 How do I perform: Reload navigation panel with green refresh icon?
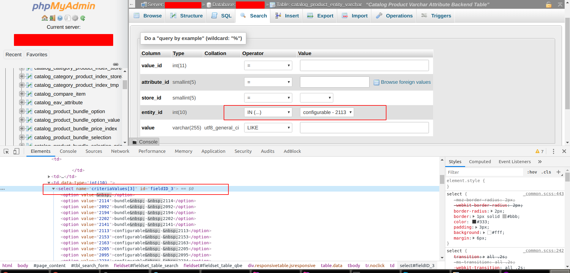click(83, 18)
